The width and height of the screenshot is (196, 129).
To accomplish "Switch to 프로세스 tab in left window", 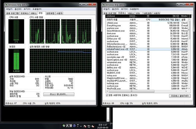I will click(25, 13).
